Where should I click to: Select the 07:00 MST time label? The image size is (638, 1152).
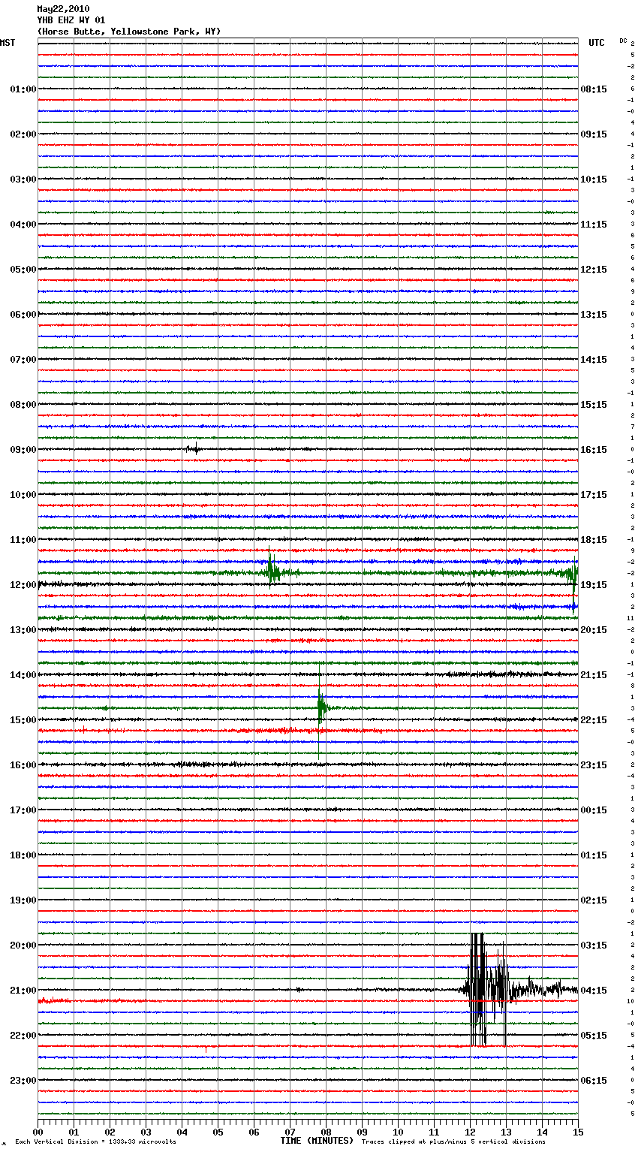coord(23,360)
